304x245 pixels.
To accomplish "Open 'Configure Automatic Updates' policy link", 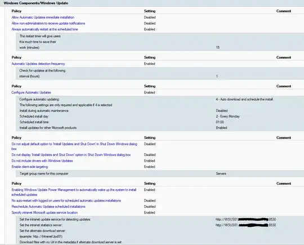I will click(31, 92).
